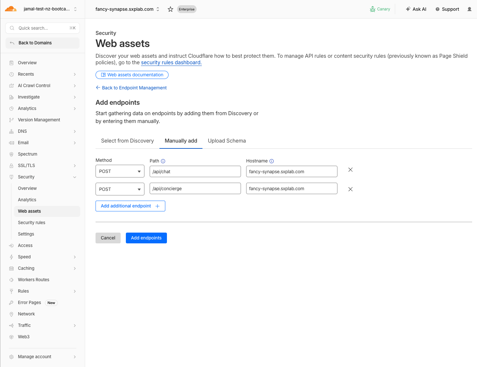Open Web assets documentation
Screen dimensions: 477x367
(x=132, y=75)
